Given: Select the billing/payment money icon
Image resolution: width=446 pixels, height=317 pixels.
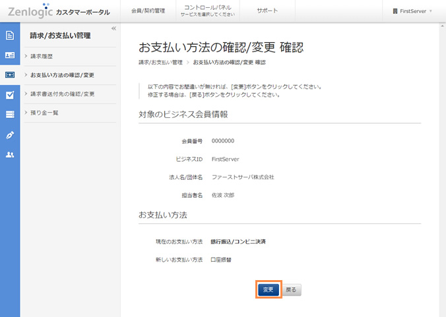Looking at the screenshot, I should point(10,75).
